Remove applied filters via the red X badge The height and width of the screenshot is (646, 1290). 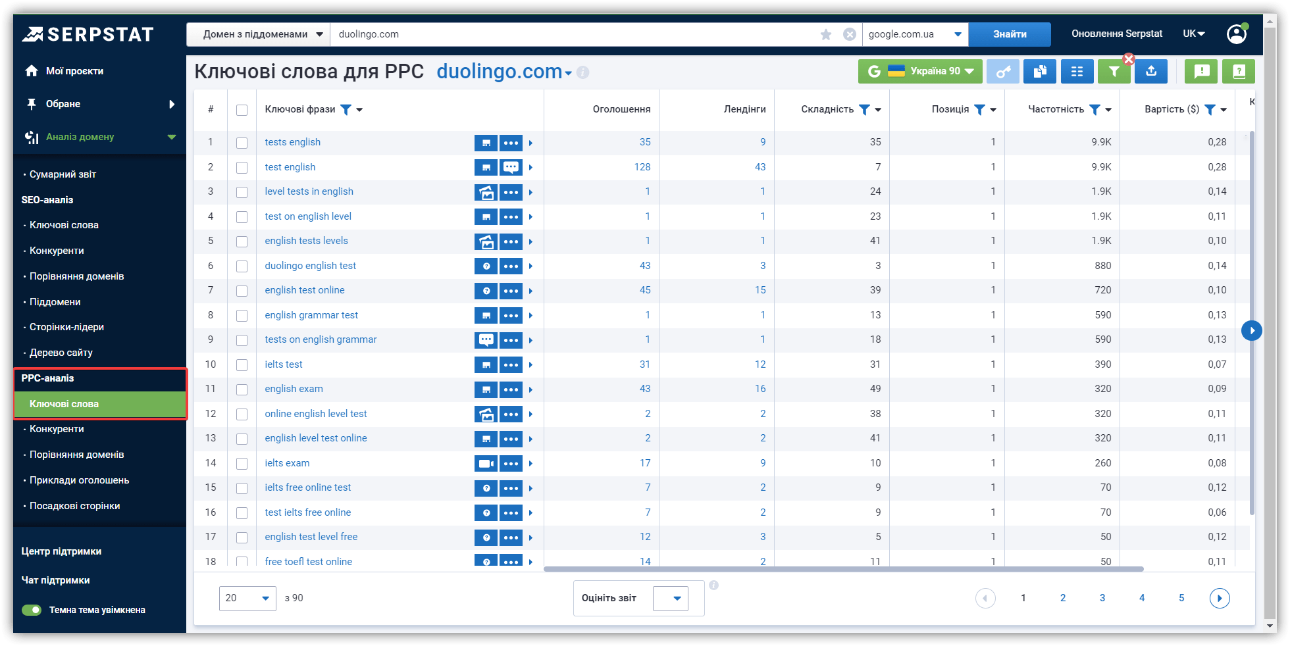(1129, 59)
